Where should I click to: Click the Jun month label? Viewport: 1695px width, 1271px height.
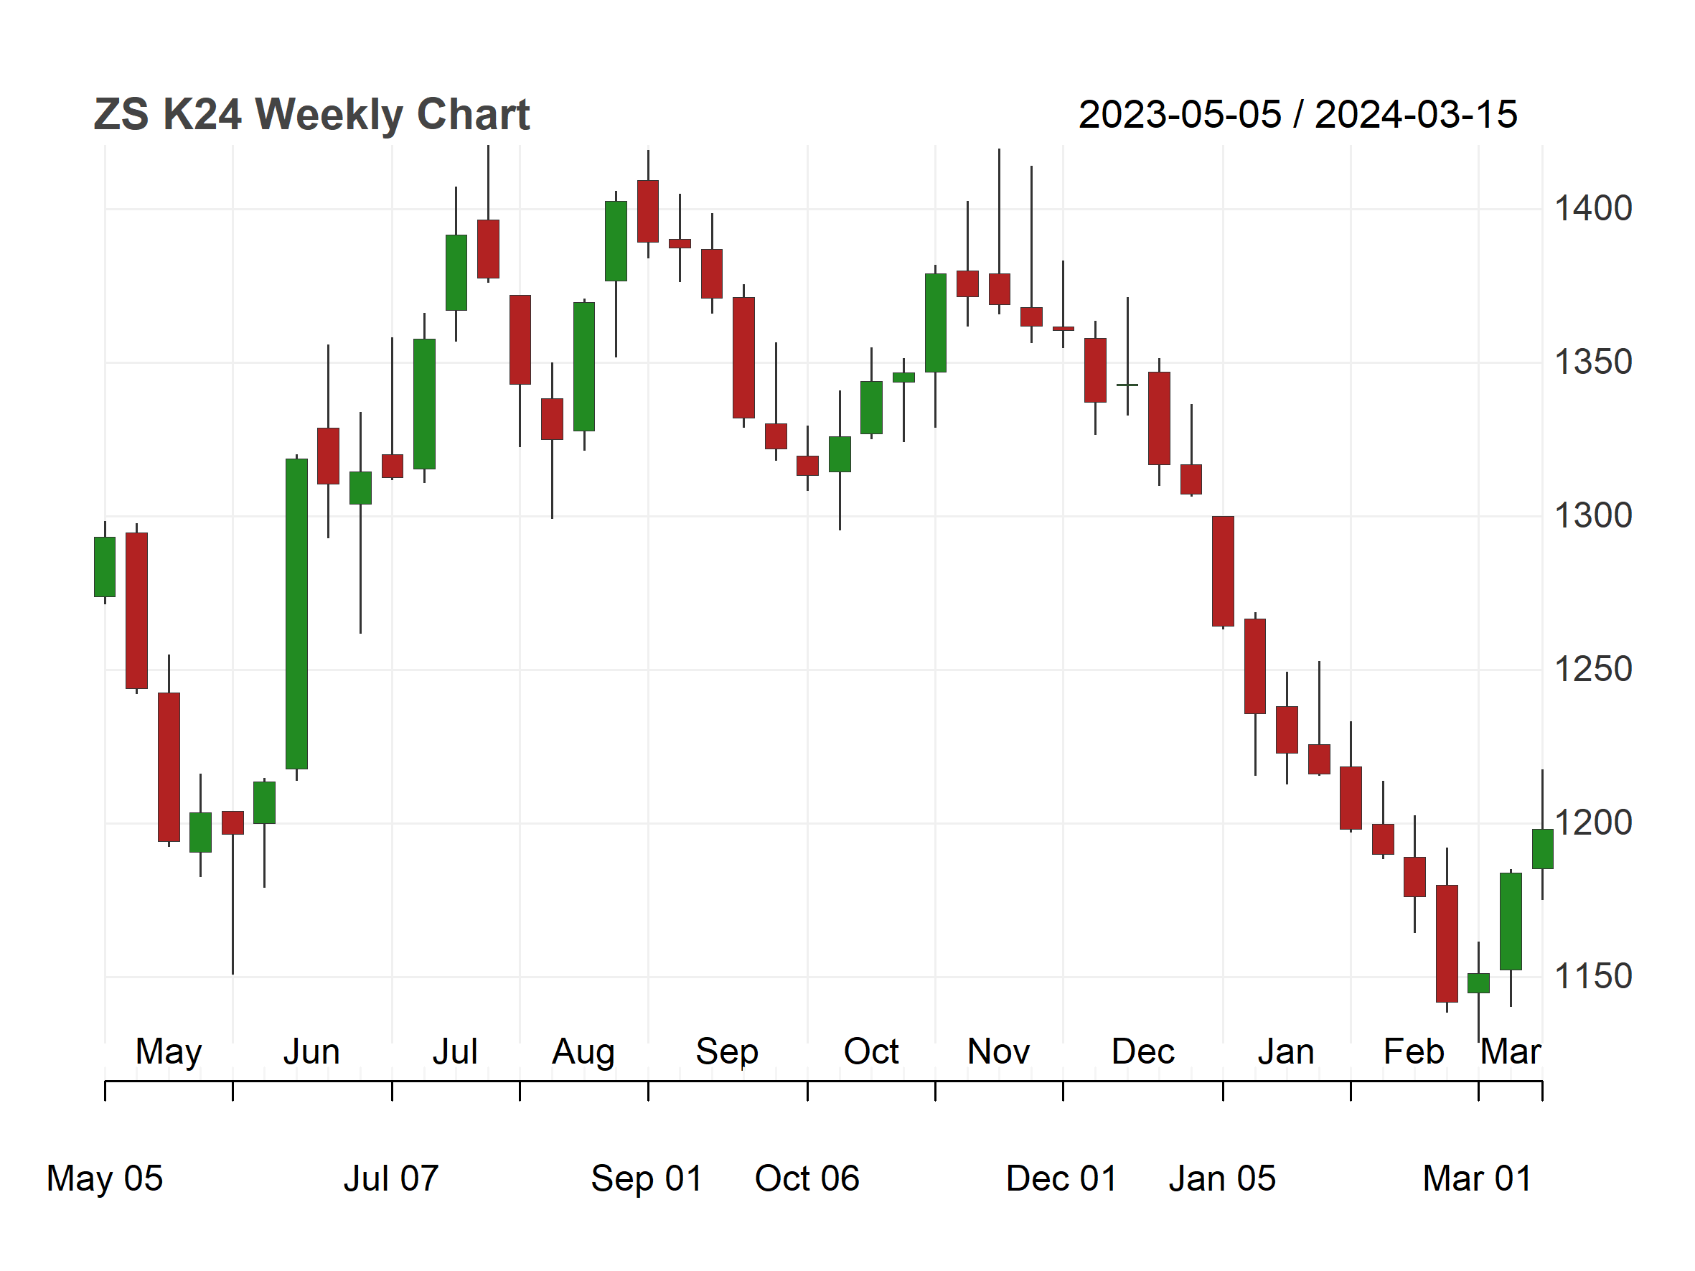[311, 1052]
